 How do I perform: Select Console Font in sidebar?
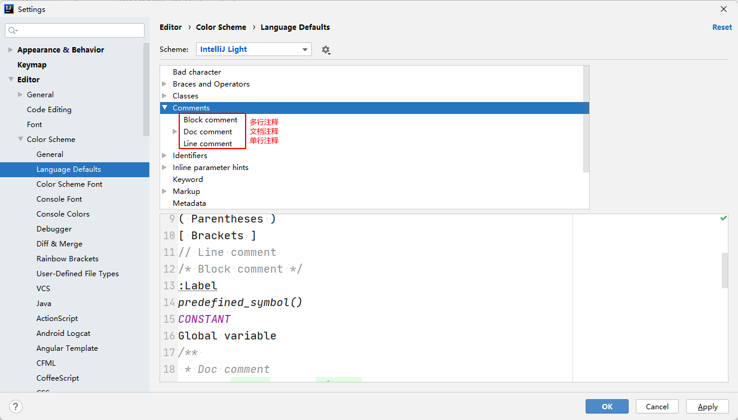point(59,199)
